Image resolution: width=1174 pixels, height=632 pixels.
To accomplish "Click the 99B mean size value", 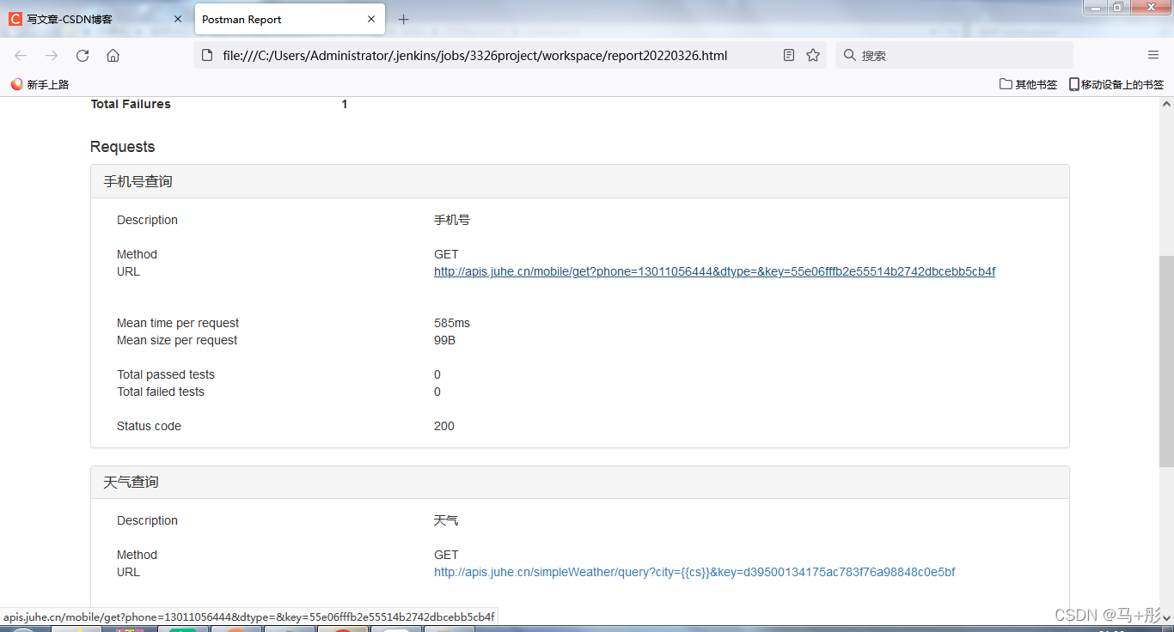I will [444, 340].
